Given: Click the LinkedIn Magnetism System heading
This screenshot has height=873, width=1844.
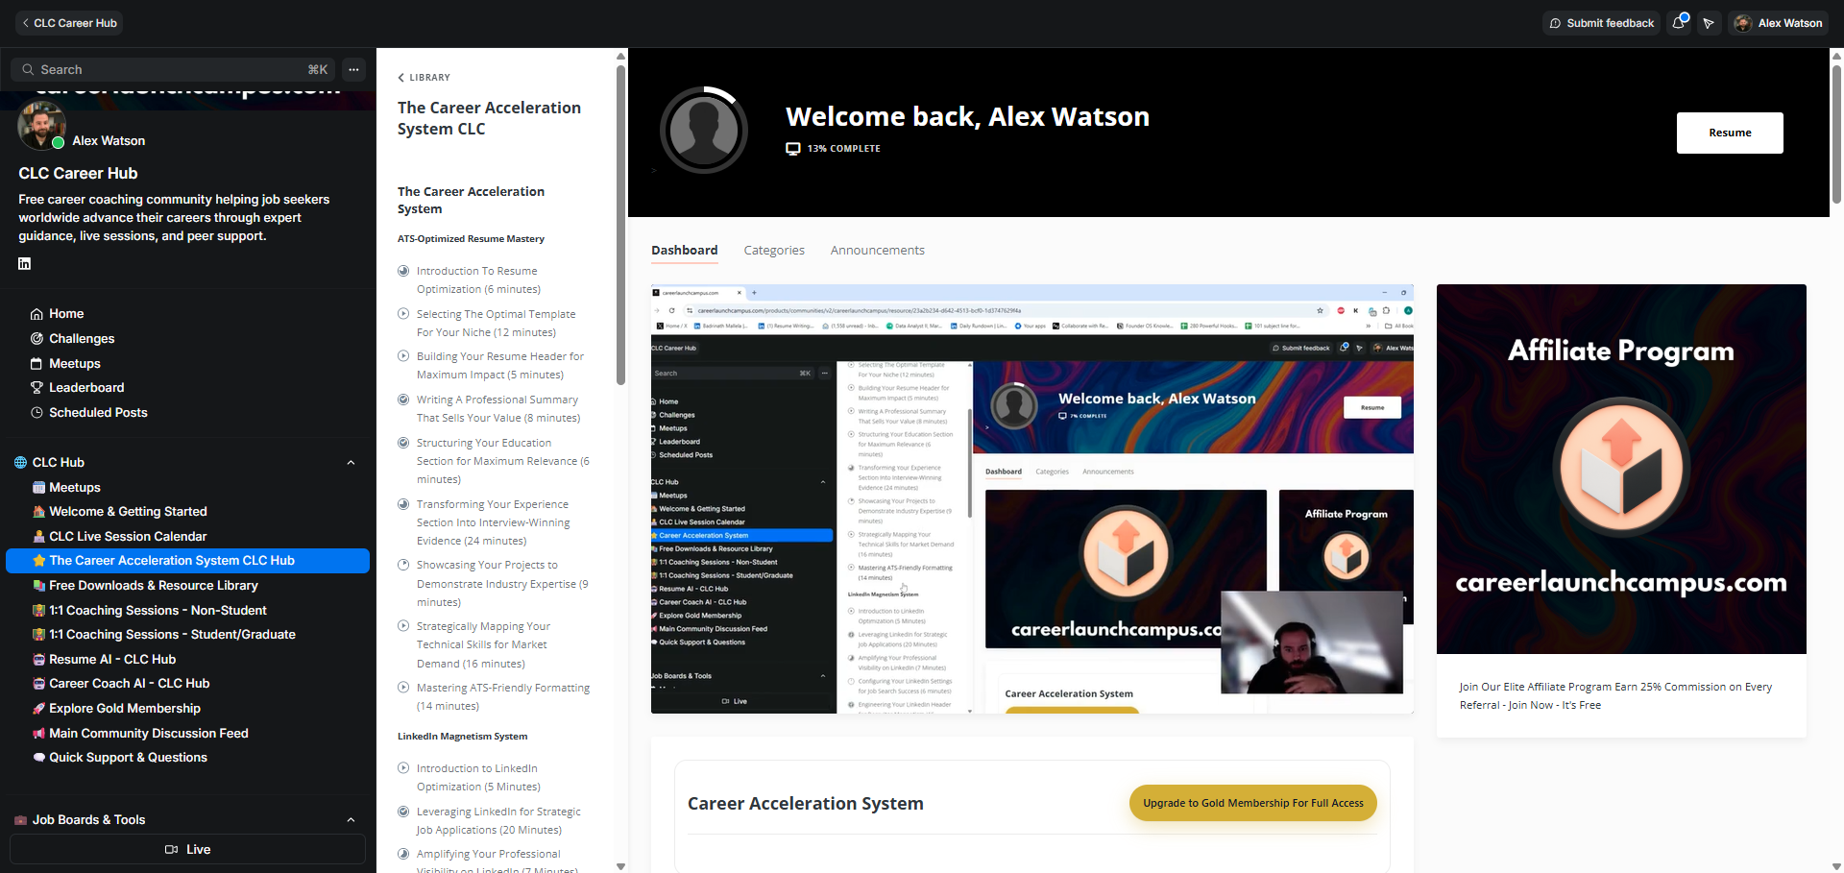Looking at the screenshot, I should click(x=462, y=737).
